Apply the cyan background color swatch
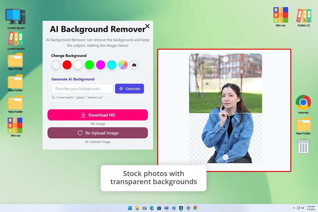Image resolution: width=318 pixels, height=212 pixels. click(x=112, y=65)
